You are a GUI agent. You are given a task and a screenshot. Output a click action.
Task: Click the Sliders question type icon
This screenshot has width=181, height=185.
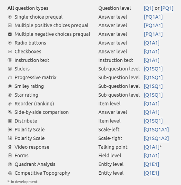coord(10,69)
